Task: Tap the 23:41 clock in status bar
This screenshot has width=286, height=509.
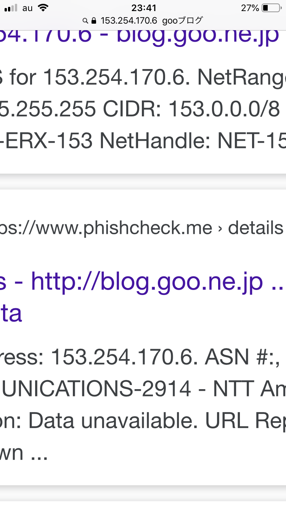Action: [143, 8]
